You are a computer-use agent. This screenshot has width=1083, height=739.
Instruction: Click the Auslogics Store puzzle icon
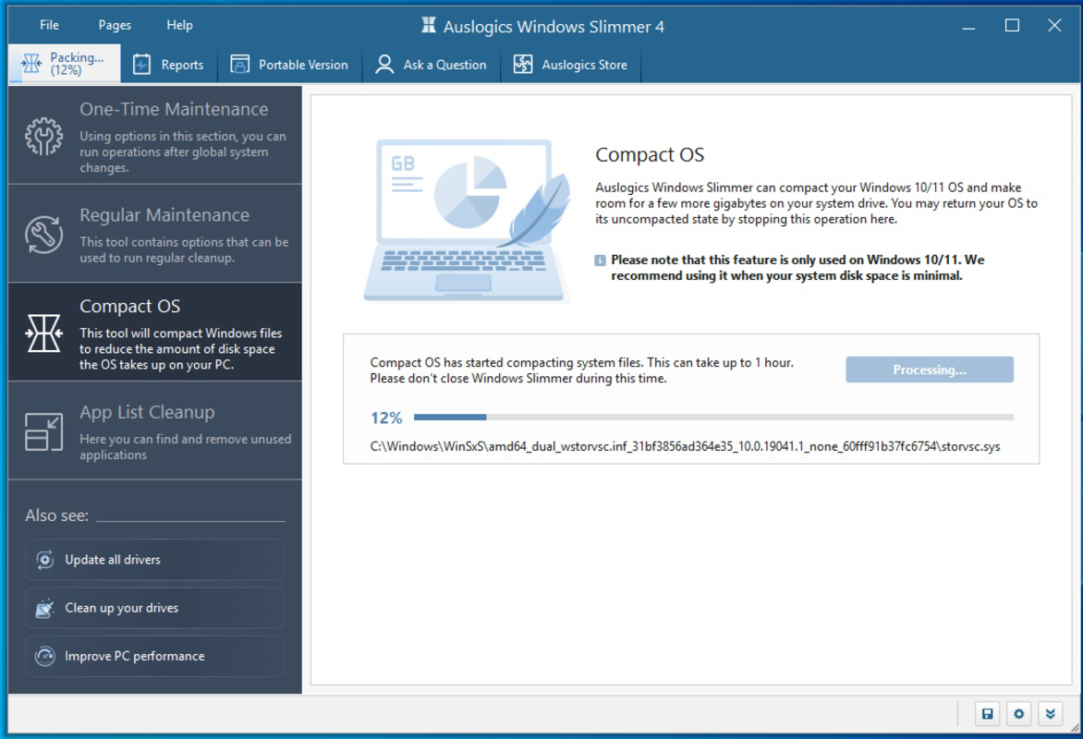tap(523, 65)
